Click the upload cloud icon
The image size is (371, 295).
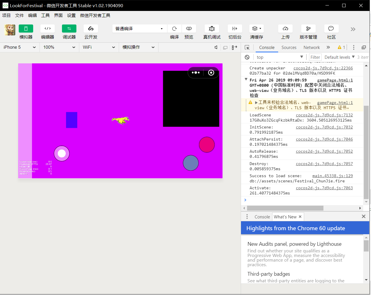coord(285,29)
